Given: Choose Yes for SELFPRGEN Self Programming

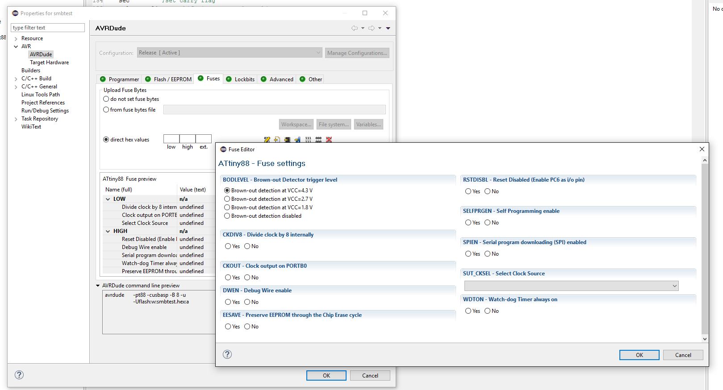Looking at the screenshot, I should [x=468, y=223].
